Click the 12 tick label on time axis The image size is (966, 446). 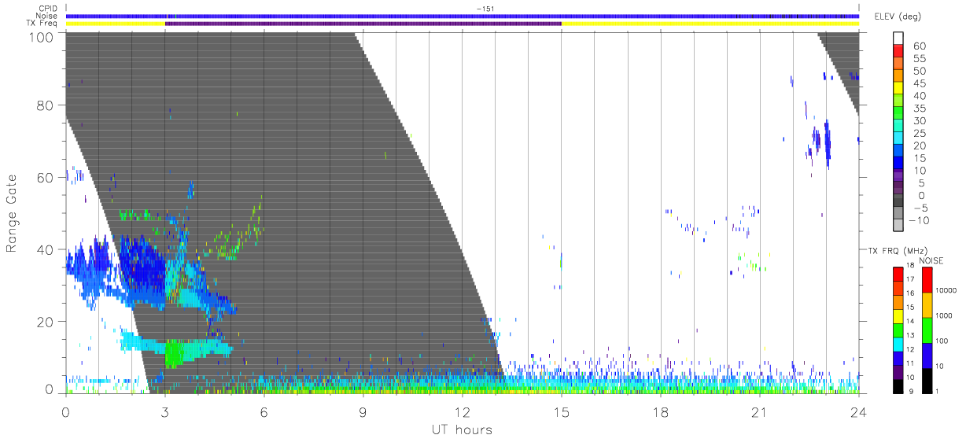tap(462, 412)
